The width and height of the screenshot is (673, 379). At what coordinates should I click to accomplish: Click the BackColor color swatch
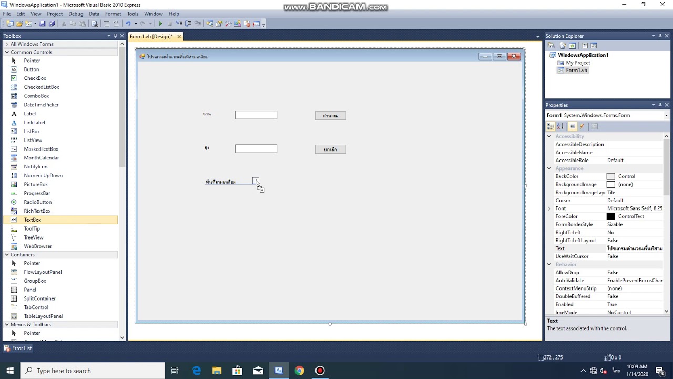tap(610, 176)
